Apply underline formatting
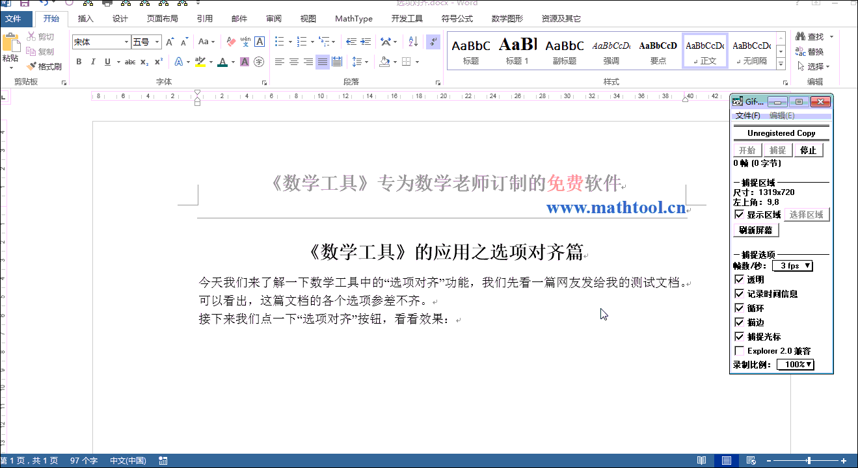The image size is (858, 468). coord(105,61)
